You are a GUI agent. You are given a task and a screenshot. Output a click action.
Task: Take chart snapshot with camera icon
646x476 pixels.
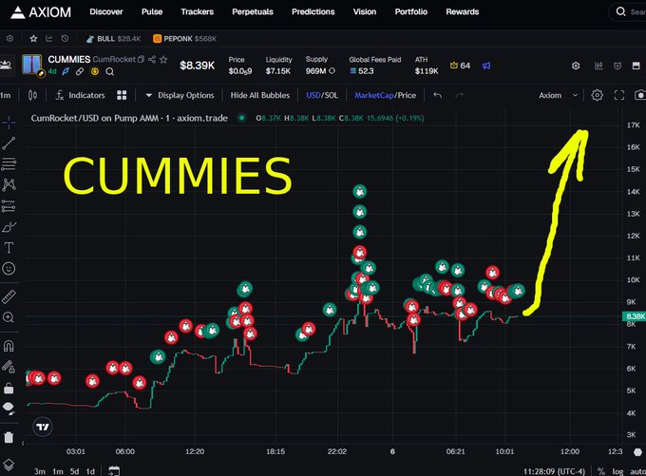(639, 96)
